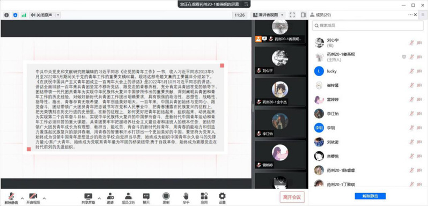Turn on camera with 开启视频 toggle
Image resolution: width=428 pixels, height=206 pixels.
coord(33,198)
